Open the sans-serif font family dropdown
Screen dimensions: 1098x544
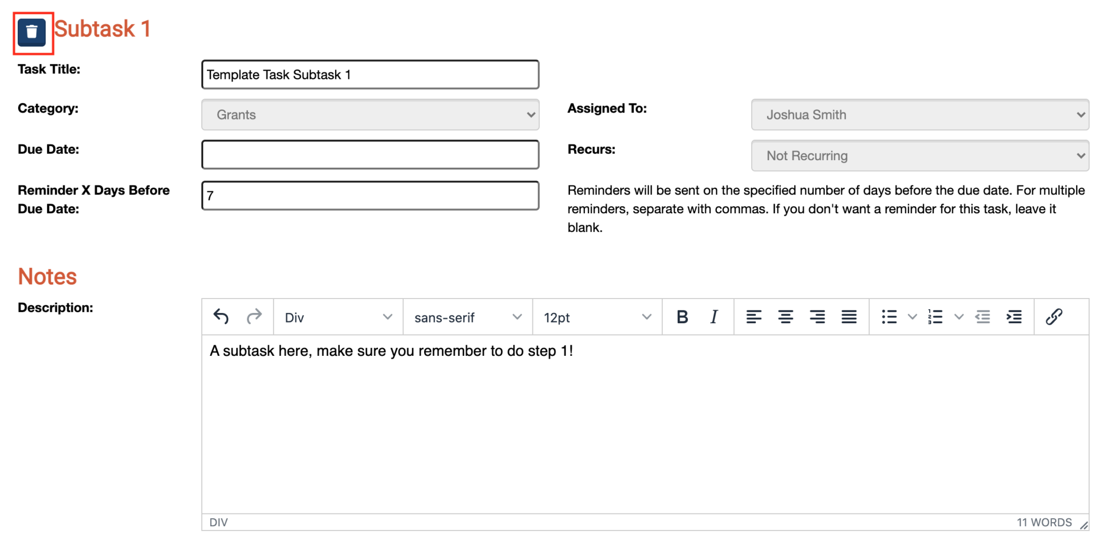[x=466, y=317]
